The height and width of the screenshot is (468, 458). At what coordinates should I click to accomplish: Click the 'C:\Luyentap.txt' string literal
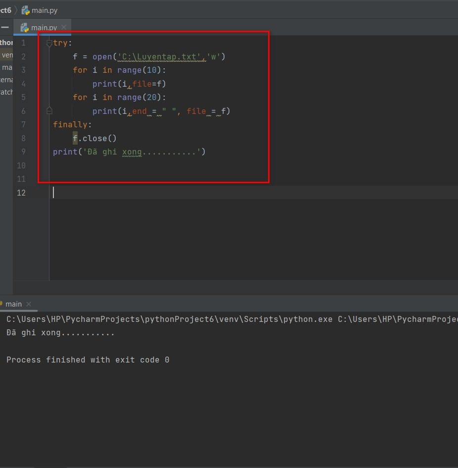(159, 57)
